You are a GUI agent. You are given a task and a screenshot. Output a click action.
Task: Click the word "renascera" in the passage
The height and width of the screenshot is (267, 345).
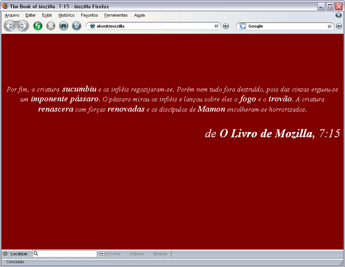click(56, 109)
